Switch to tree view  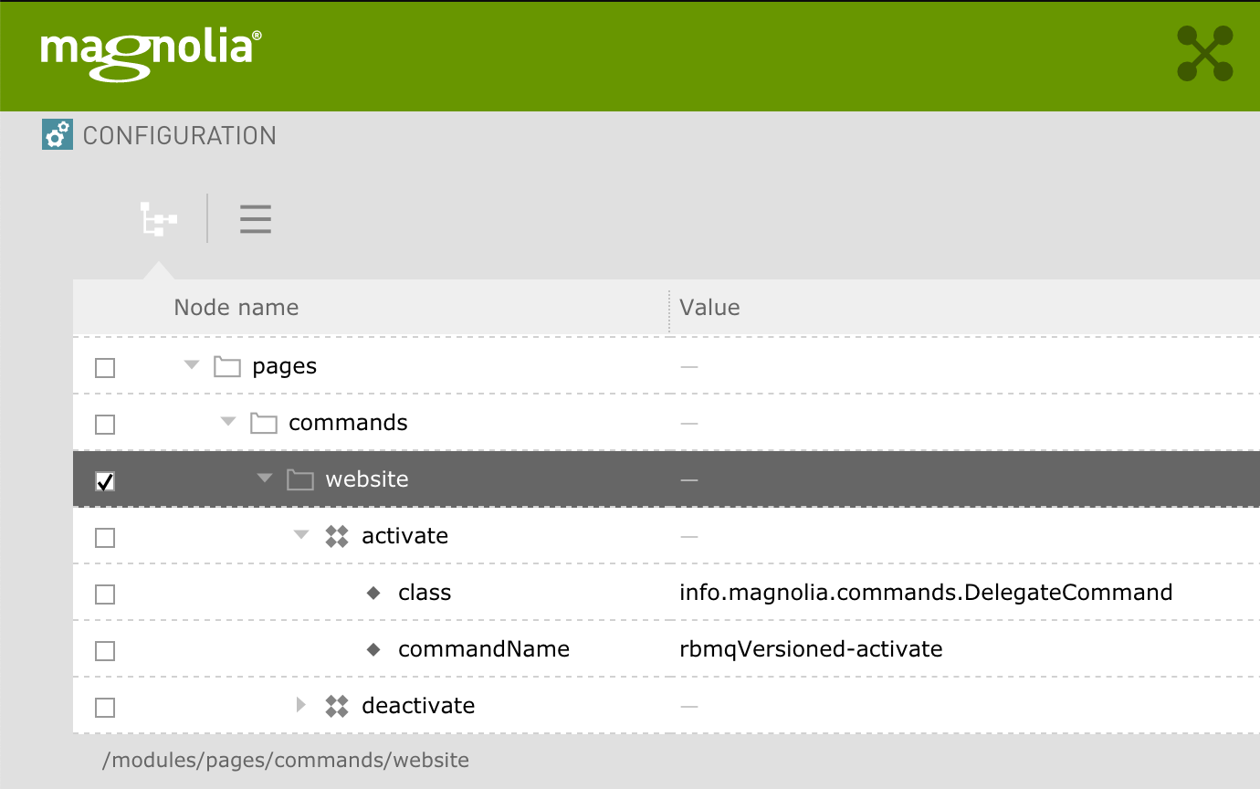point(158,219)
